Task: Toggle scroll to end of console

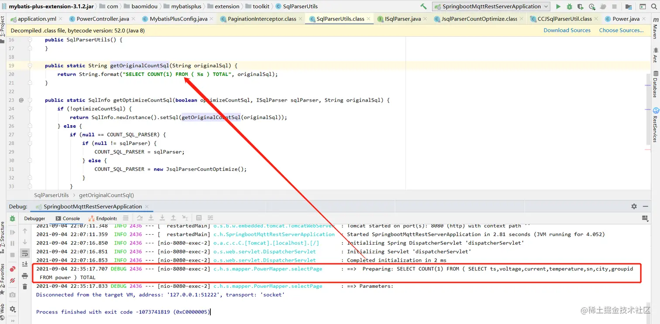Action: tap(25, 264)
